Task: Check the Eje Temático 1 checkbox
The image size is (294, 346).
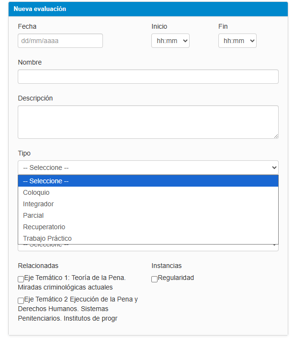Action: 21,279
